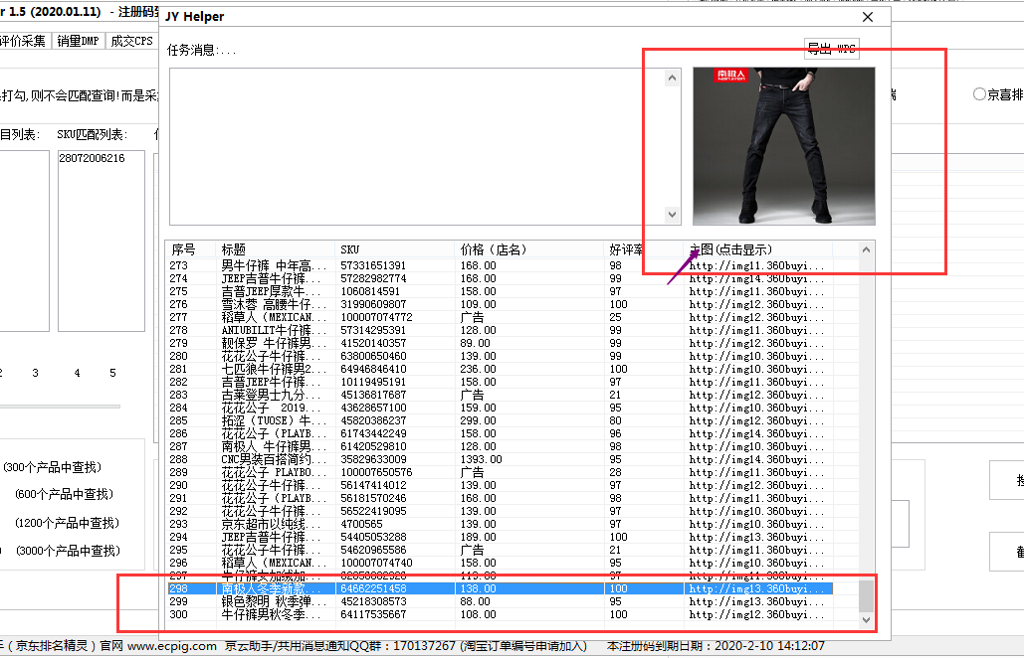Image resolution: width=1024 pixels, height=658 pixels.
Task: Select row 299 银色黎明 秋季弹...
Action: (499, 601)
